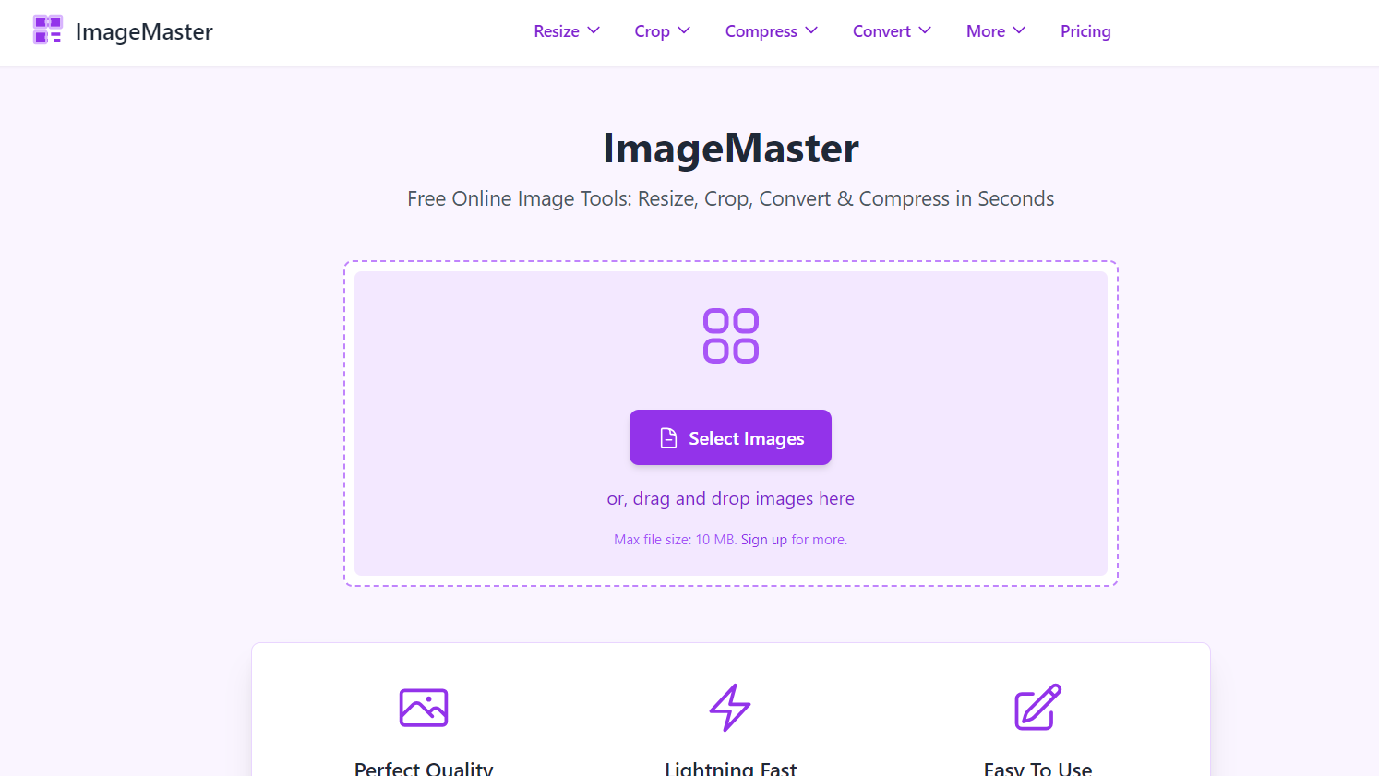
Task: Click the Easy To Use heading
Action: point(1038,768)
